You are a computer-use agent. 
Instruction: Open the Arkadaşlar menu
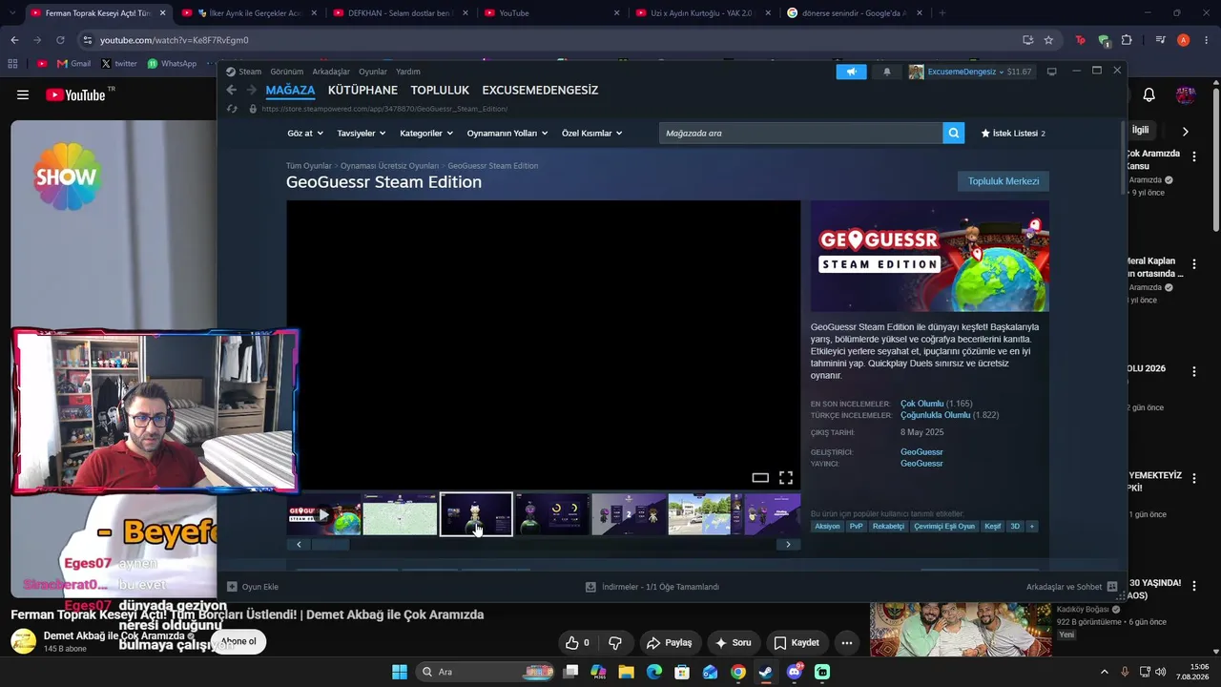click(331, 72)
